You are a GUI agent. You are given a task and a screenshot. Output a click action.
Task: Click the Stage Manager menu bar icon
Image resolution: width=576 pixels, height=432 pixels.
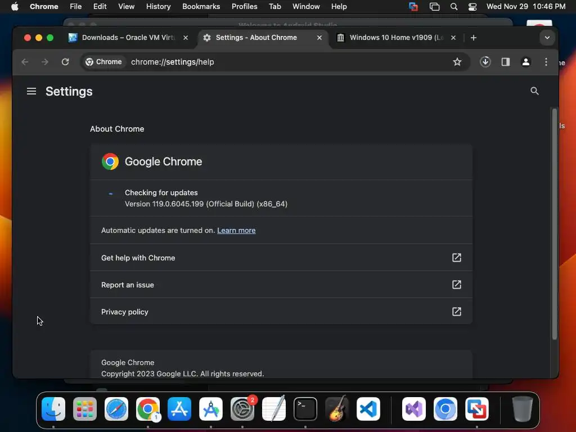(x=435, y=7)
